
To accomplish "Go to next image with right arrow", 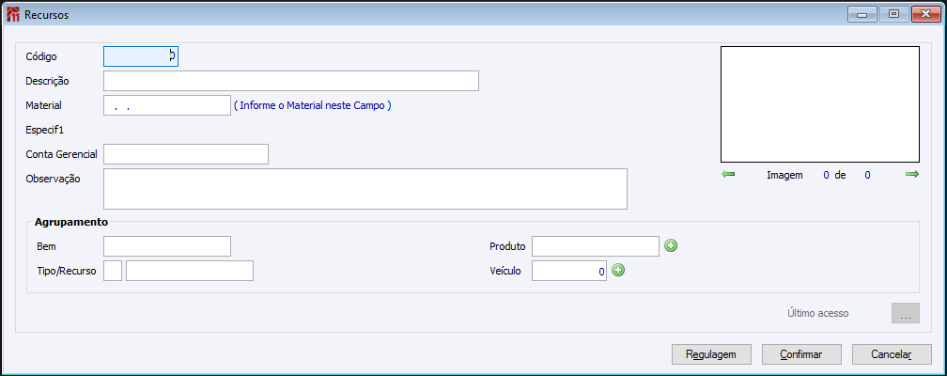I will click(x=911, y=175).
